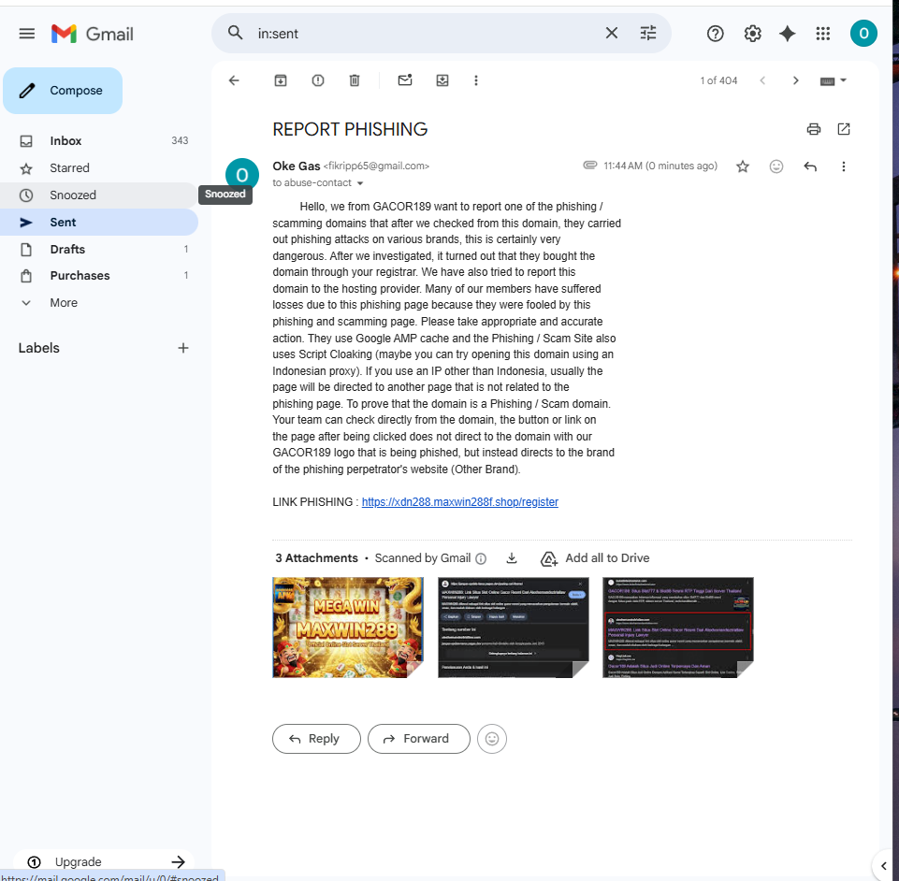Open the input tools keyboard dropdown
This screenshot has height=881, width=899.
click(834, 80)
